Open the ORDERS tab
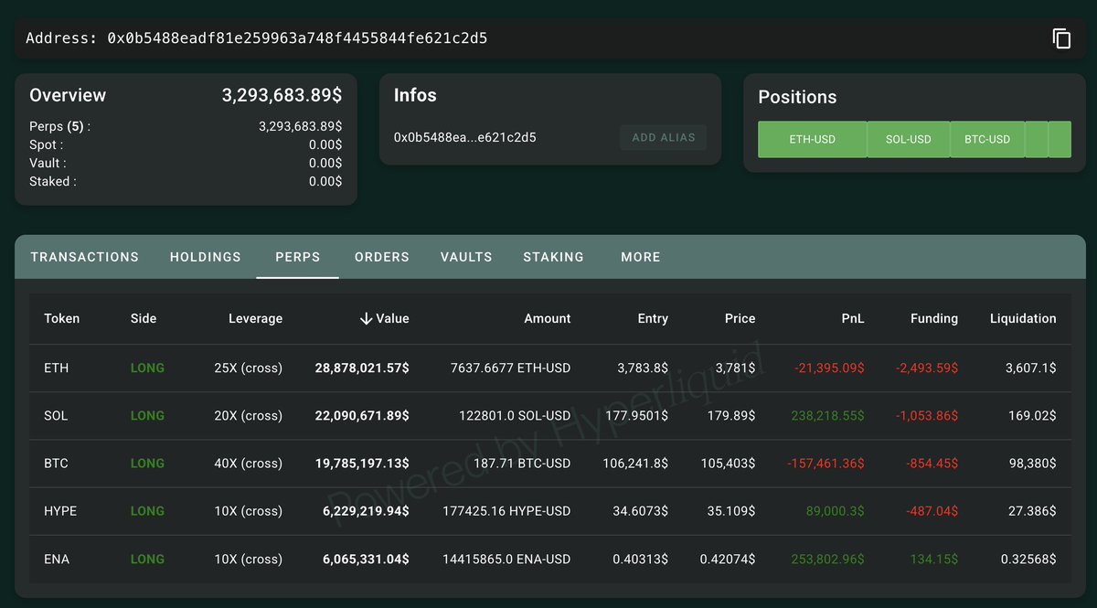This screenshot has height=608, width=1097. 382,257
